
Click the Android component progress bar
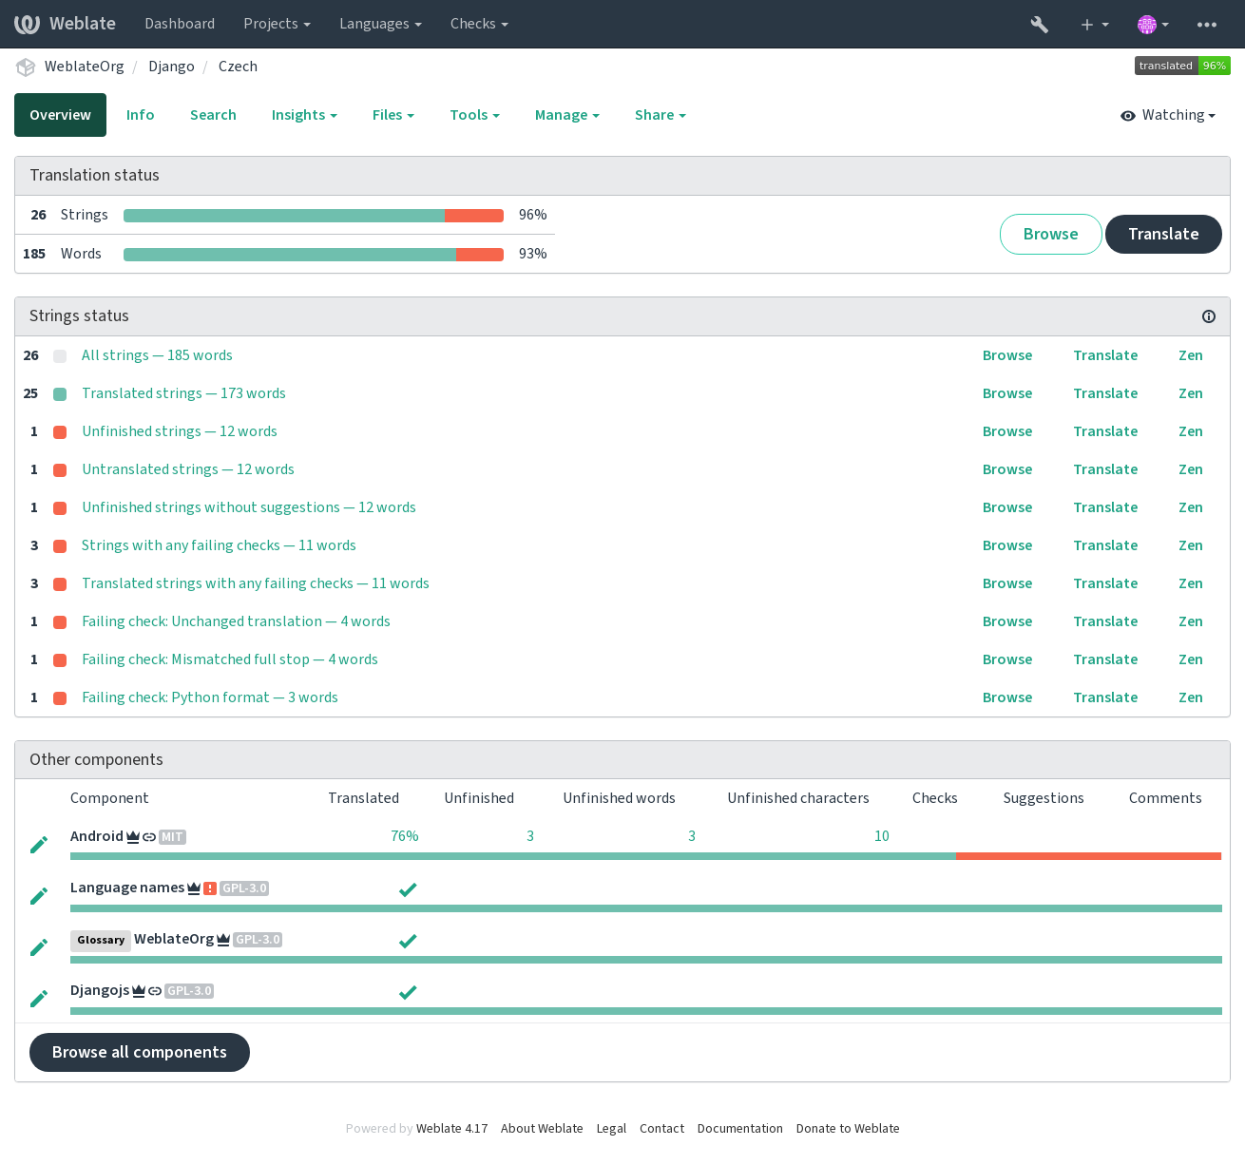pyautogui.click(x=646, y=856)
